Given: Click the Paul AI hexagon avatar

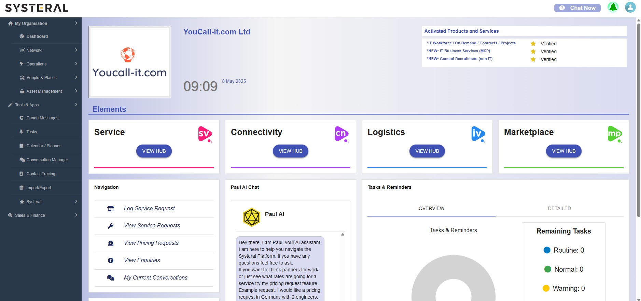Looking at the screenshot, I should 252,217.
